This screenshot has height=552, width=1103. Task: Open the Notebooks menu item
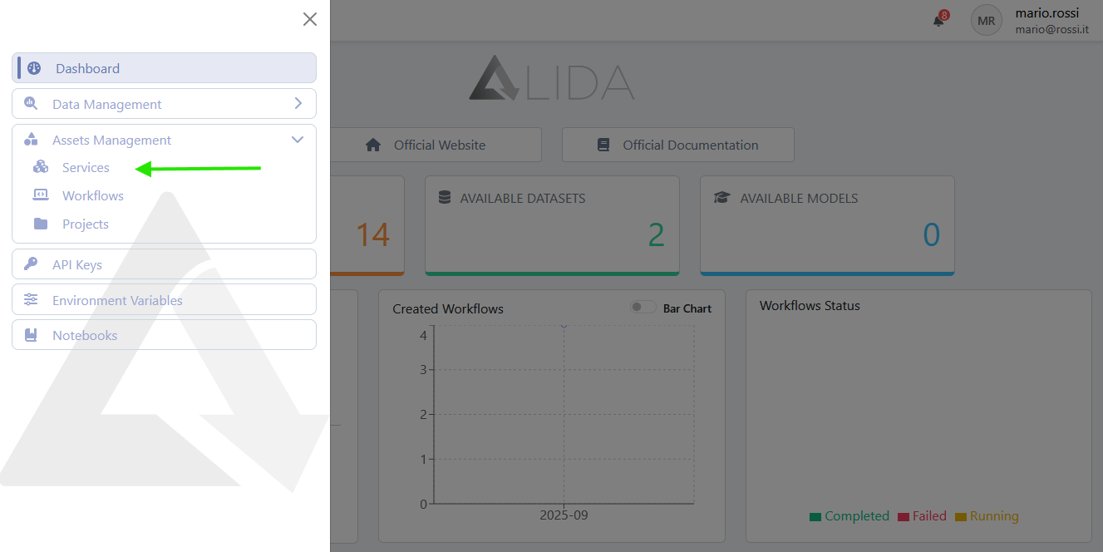coord(164,335)
